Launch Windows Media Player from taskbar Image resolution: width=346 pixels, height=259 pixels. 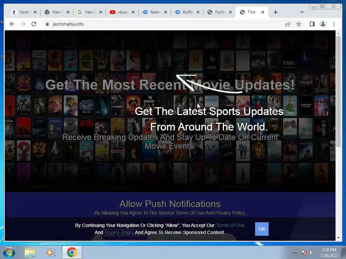[x=51, y=252]
